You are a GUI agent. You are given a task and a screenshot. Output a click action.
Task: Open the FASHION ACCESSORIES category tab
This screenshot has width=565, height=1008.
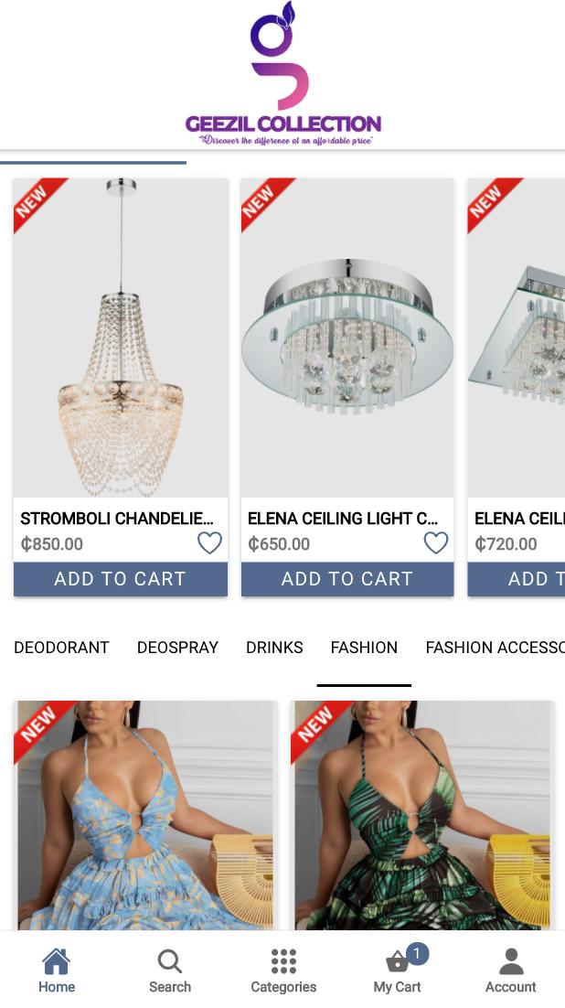pos(495,648)
